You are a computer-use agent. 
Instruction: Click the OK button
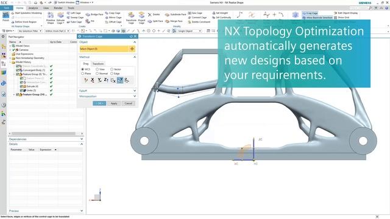tap(99, 103)
